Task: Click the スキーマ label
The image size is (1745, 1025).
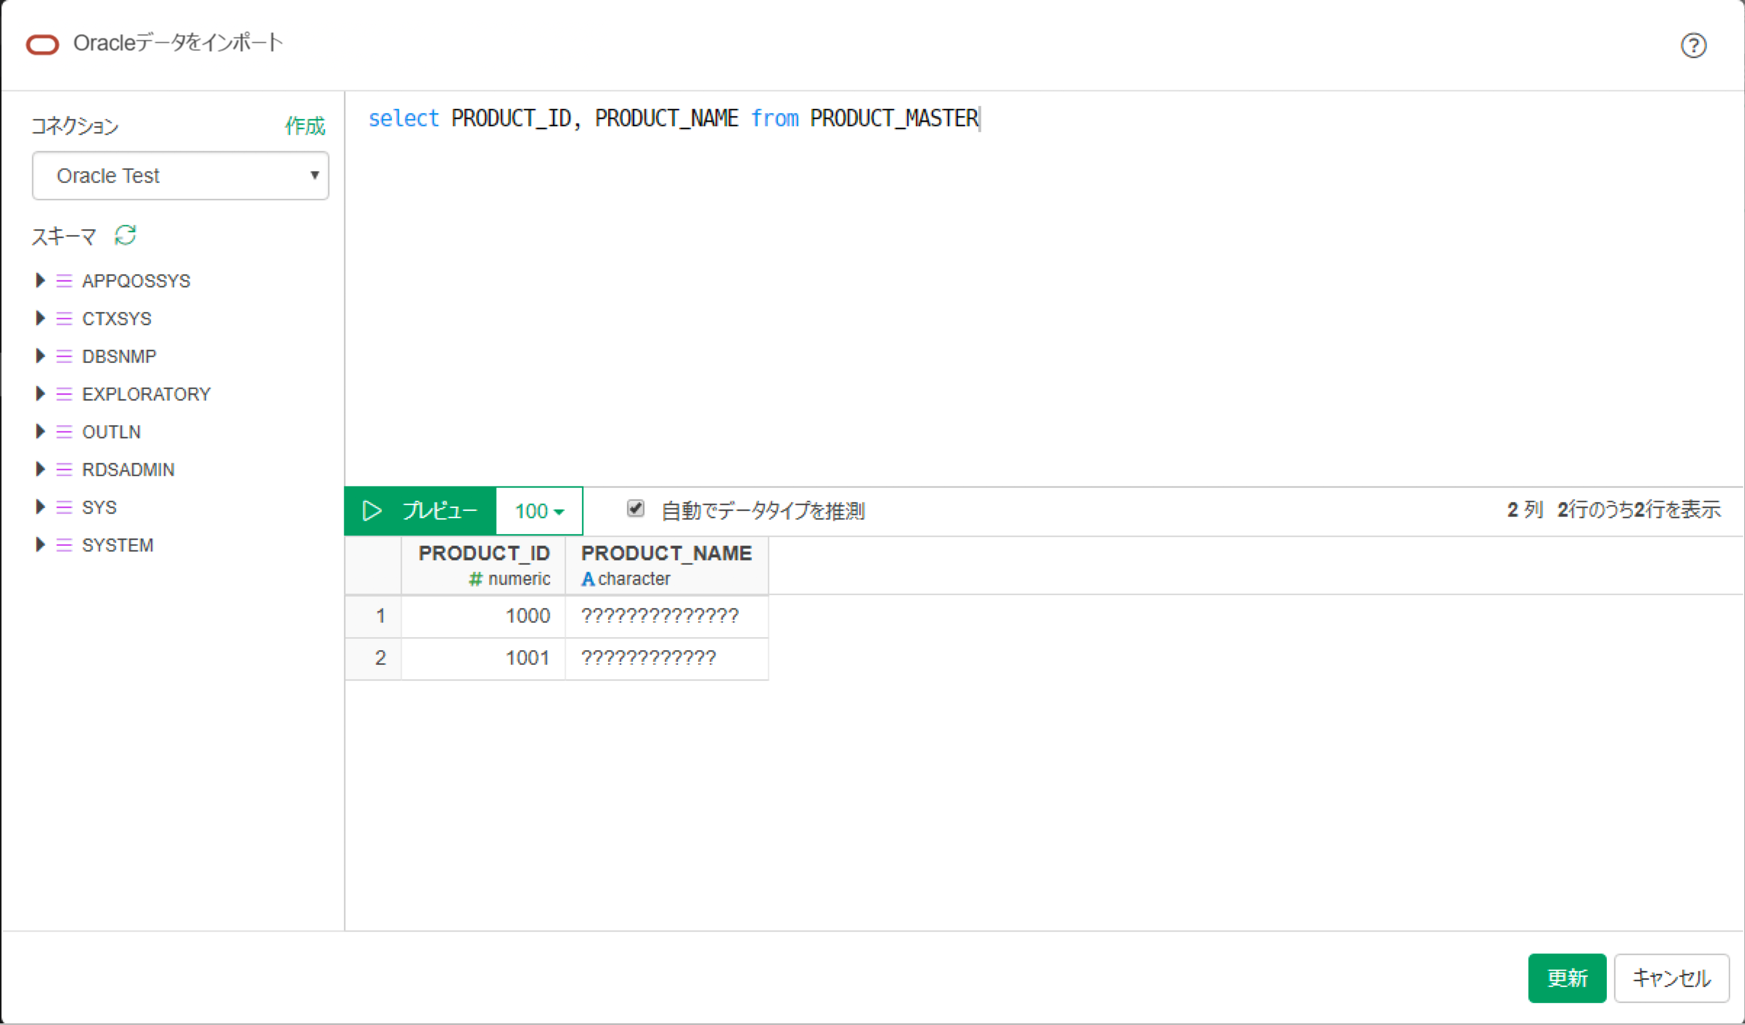Action: coord(64,236)
